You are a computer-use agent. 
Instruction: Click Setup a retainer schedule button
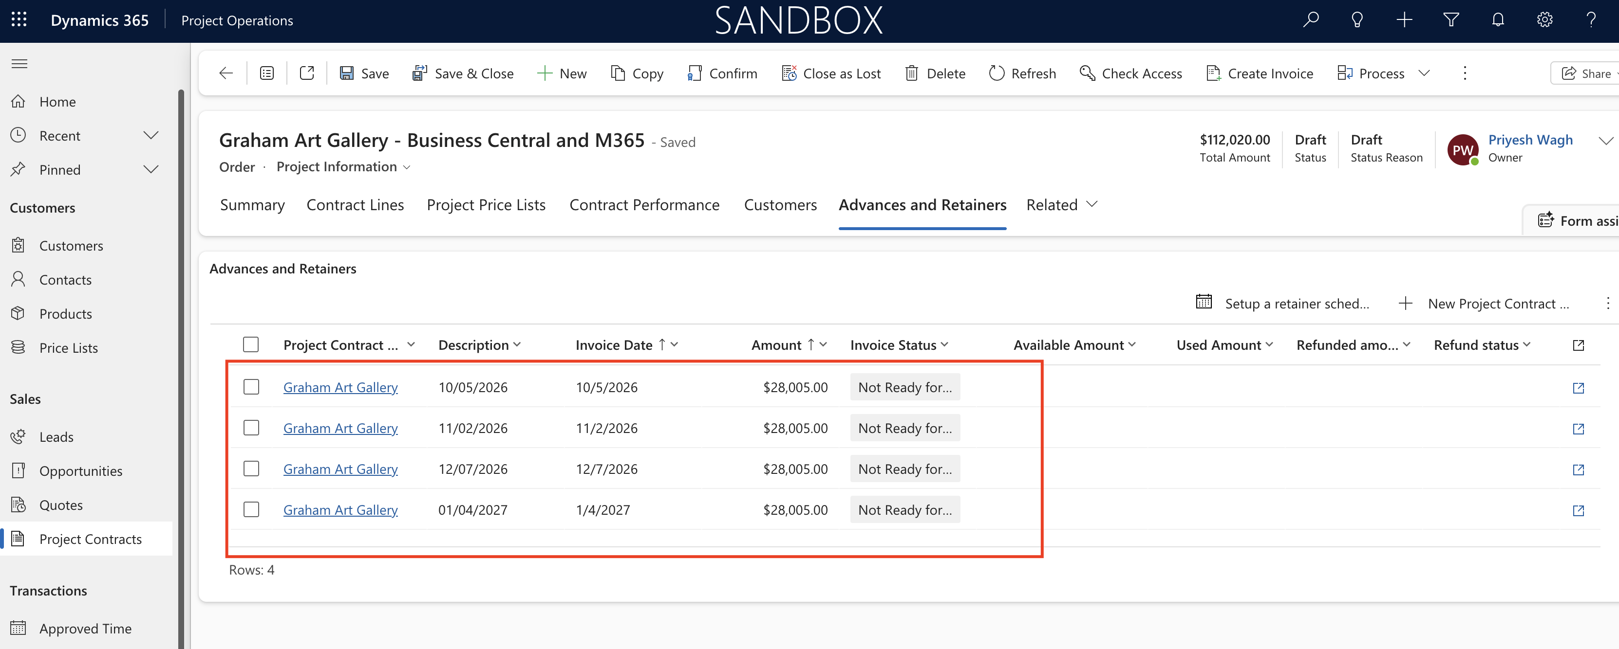pyautogui.click(x=1282, y=304)
